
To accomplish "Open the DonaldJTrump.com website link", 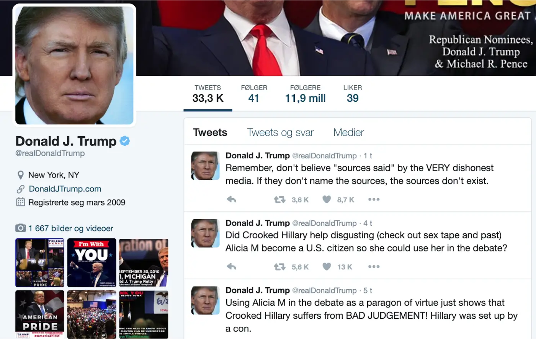I will 65,189.
